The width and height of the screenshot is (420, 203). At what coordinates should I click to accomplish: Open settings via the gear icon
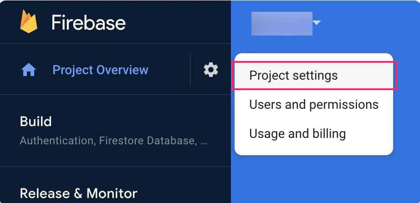point(211,70)
